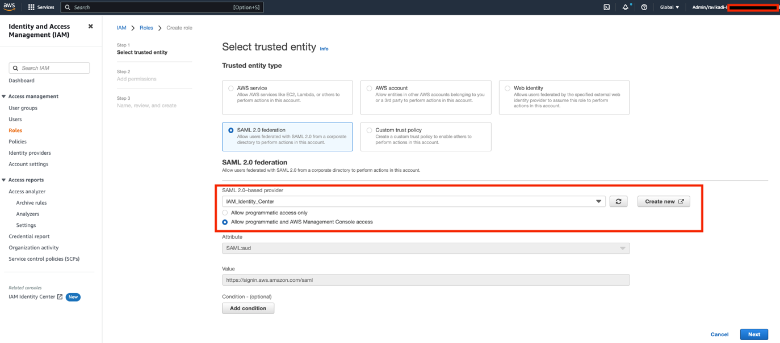The image size is (780, 343).
Task: Open the notifications bell
Action: pos(625,7)
